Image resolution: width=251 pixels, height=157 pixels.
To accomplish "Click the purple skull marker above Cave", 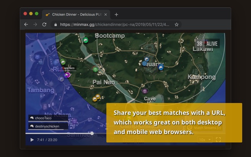I will click(x=145, y=91).
